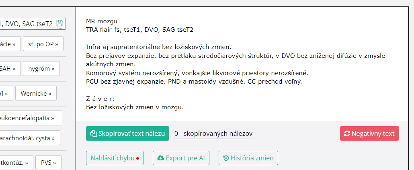Image resolution: width=414 pixels, height=170 pixels.
Task: Open the button ending in "WI »"
Action: tap(6, 93)
